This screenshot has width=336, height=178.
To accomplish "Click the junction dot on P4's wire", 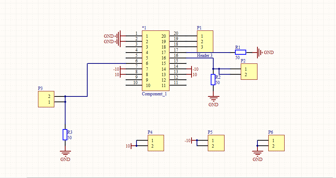I will coord(137,146).
